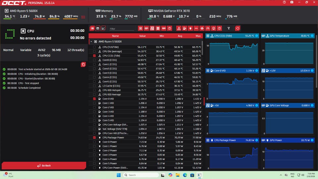Click into the sensor Filter field
The height and width of the screenshot is (179, 318).
click(x=122, y=29)
